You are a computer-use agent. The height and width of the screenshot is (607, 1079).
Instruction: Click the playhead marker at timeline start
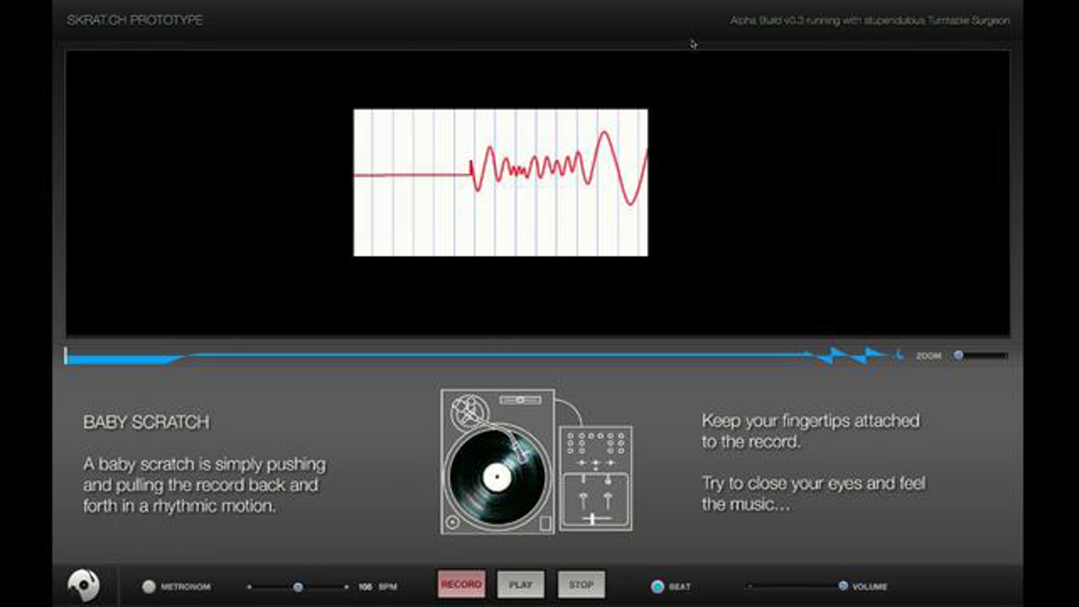(x=66, y=356)
